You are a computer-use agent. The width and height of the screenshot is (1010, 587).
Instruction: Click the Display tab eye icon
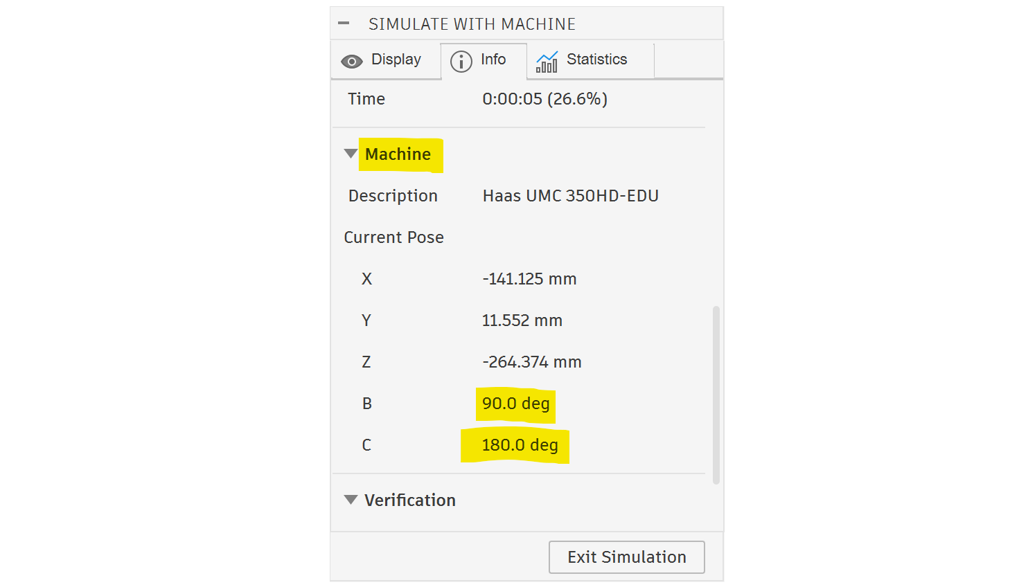tap(352, 62)
